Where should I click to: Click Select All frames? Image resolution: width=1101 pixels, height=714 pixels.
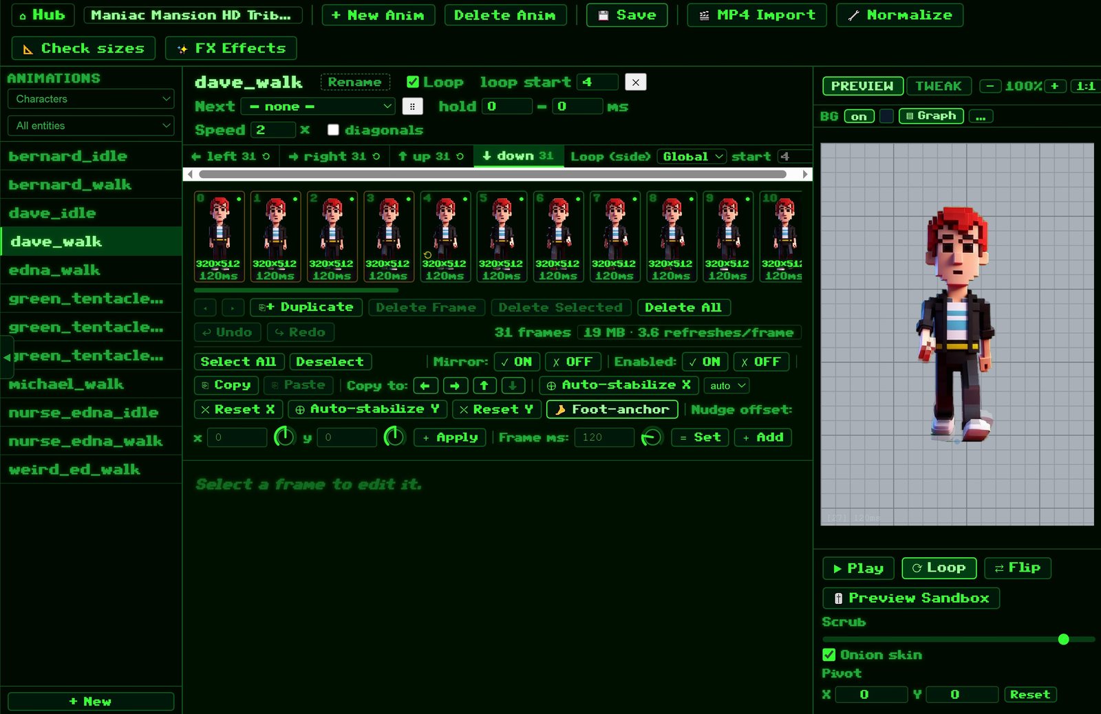(x=238, y=362)
